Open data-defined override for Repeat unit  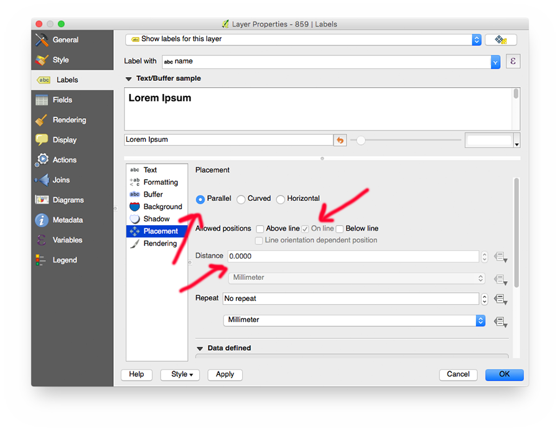(x=500, y=322)
